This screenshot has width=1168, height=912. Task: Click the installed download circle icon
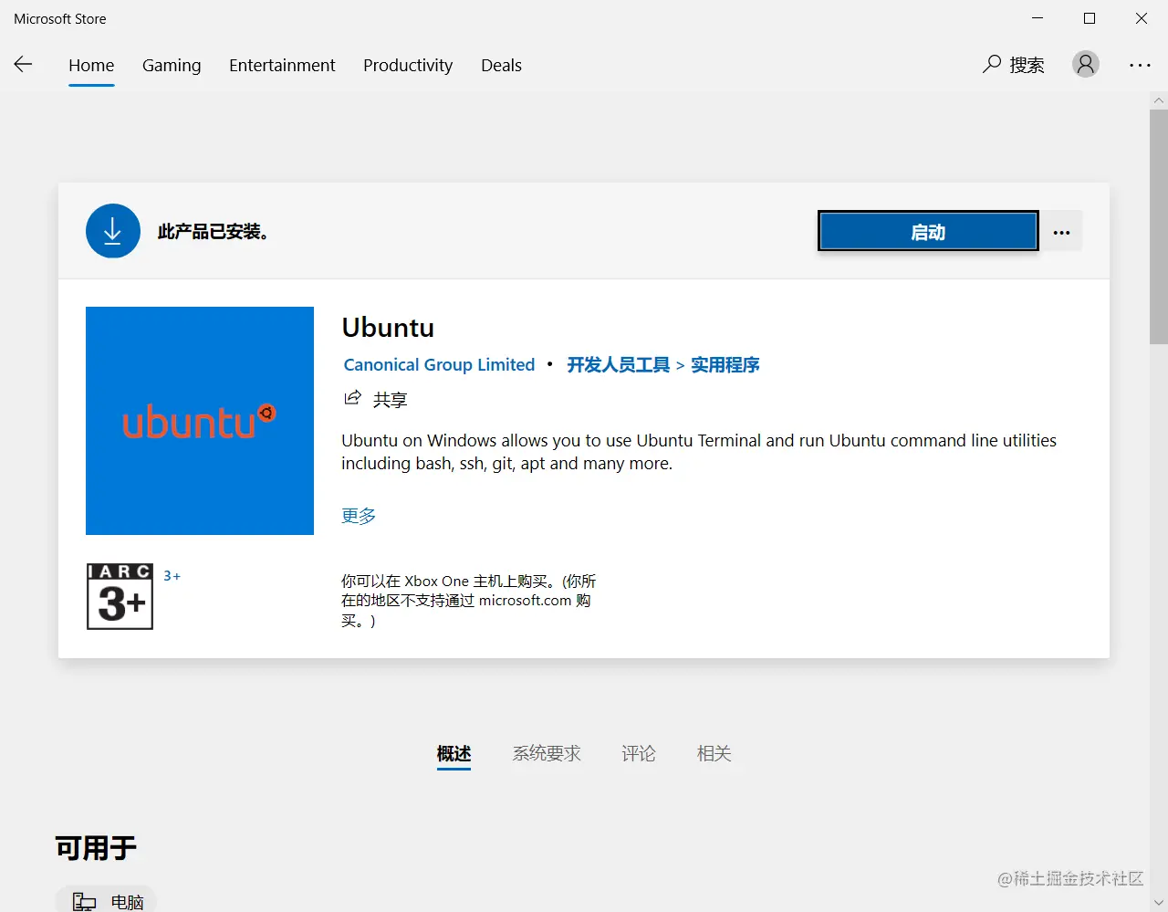[x=113, y=231]
